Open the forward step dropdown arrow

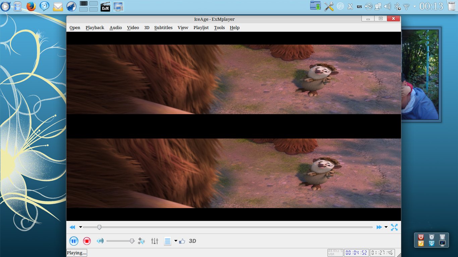click(386, 227)
